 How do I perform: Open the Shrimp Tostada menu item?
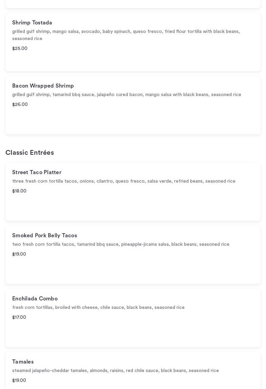(32, 23)
